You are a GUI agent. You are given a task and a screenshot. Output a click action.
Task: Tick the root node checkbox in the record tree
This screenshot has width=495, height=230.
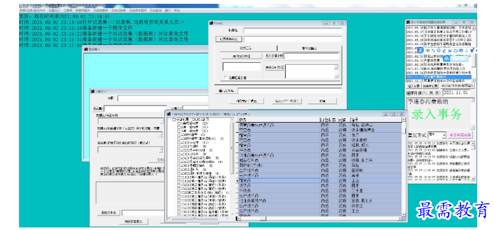coord(174,119)
